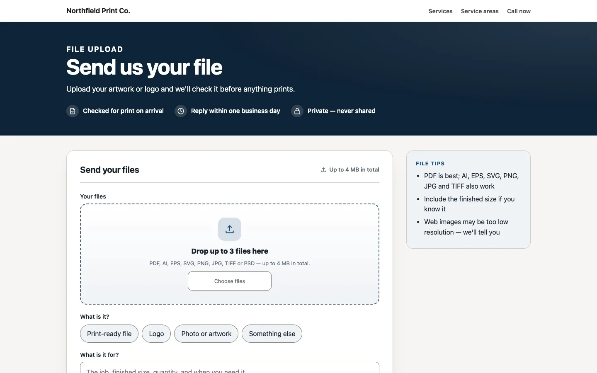597x373 pixels.
Task: Click the 'Your files' field label
Action: pos(93,196)
